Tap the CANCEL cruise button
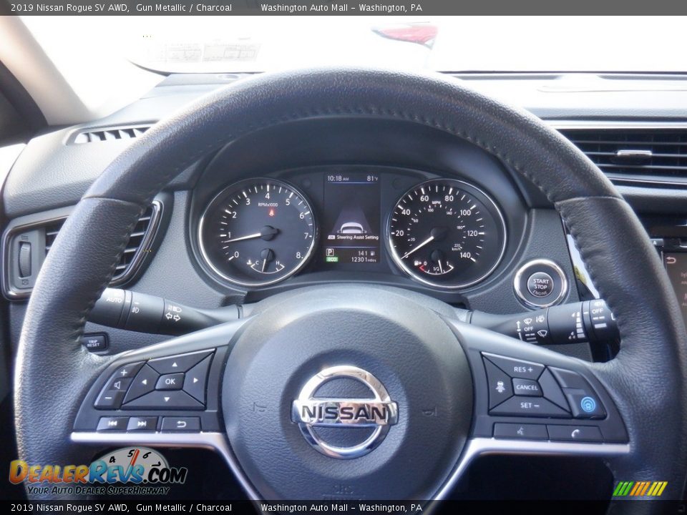687x515 pixels. coord(527,387)
